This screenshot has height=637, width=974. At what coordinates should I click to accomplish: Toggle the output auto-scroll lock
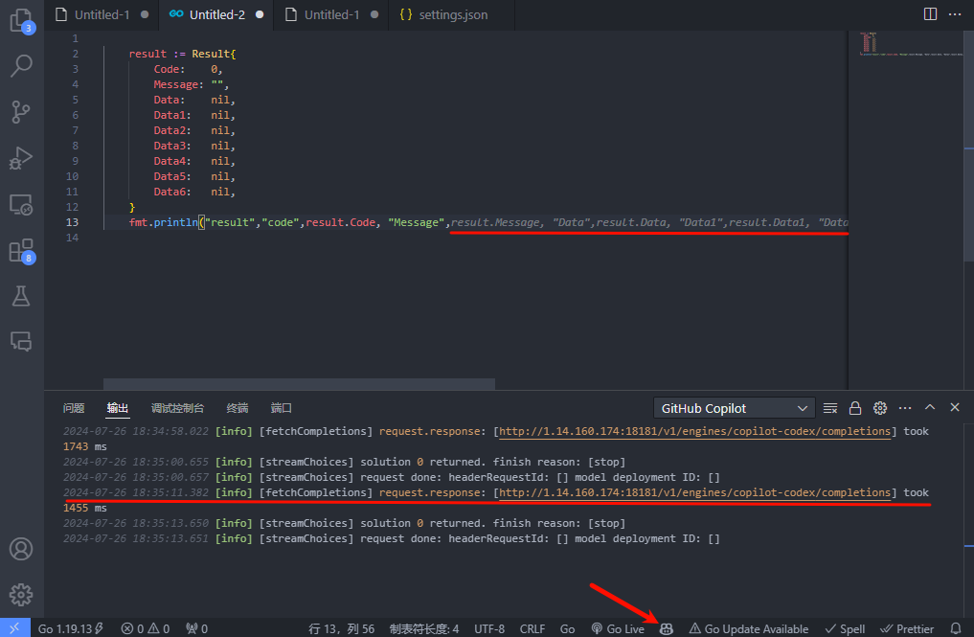coord(855,408)
